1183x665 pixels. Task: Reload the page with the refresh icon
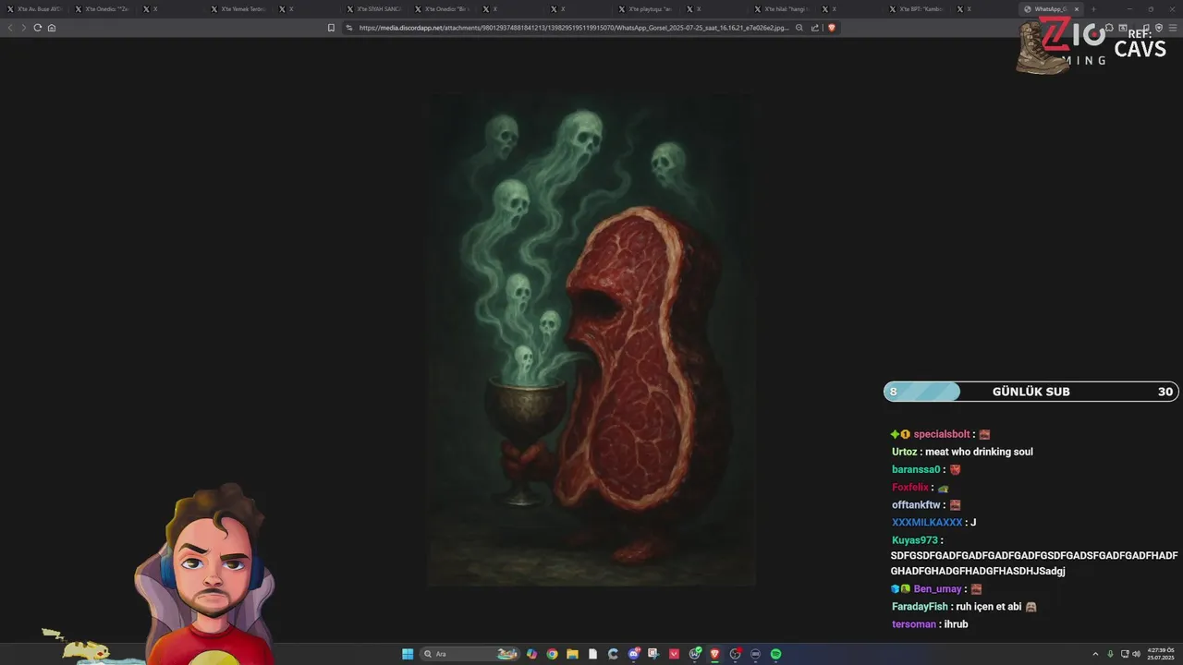37,28
